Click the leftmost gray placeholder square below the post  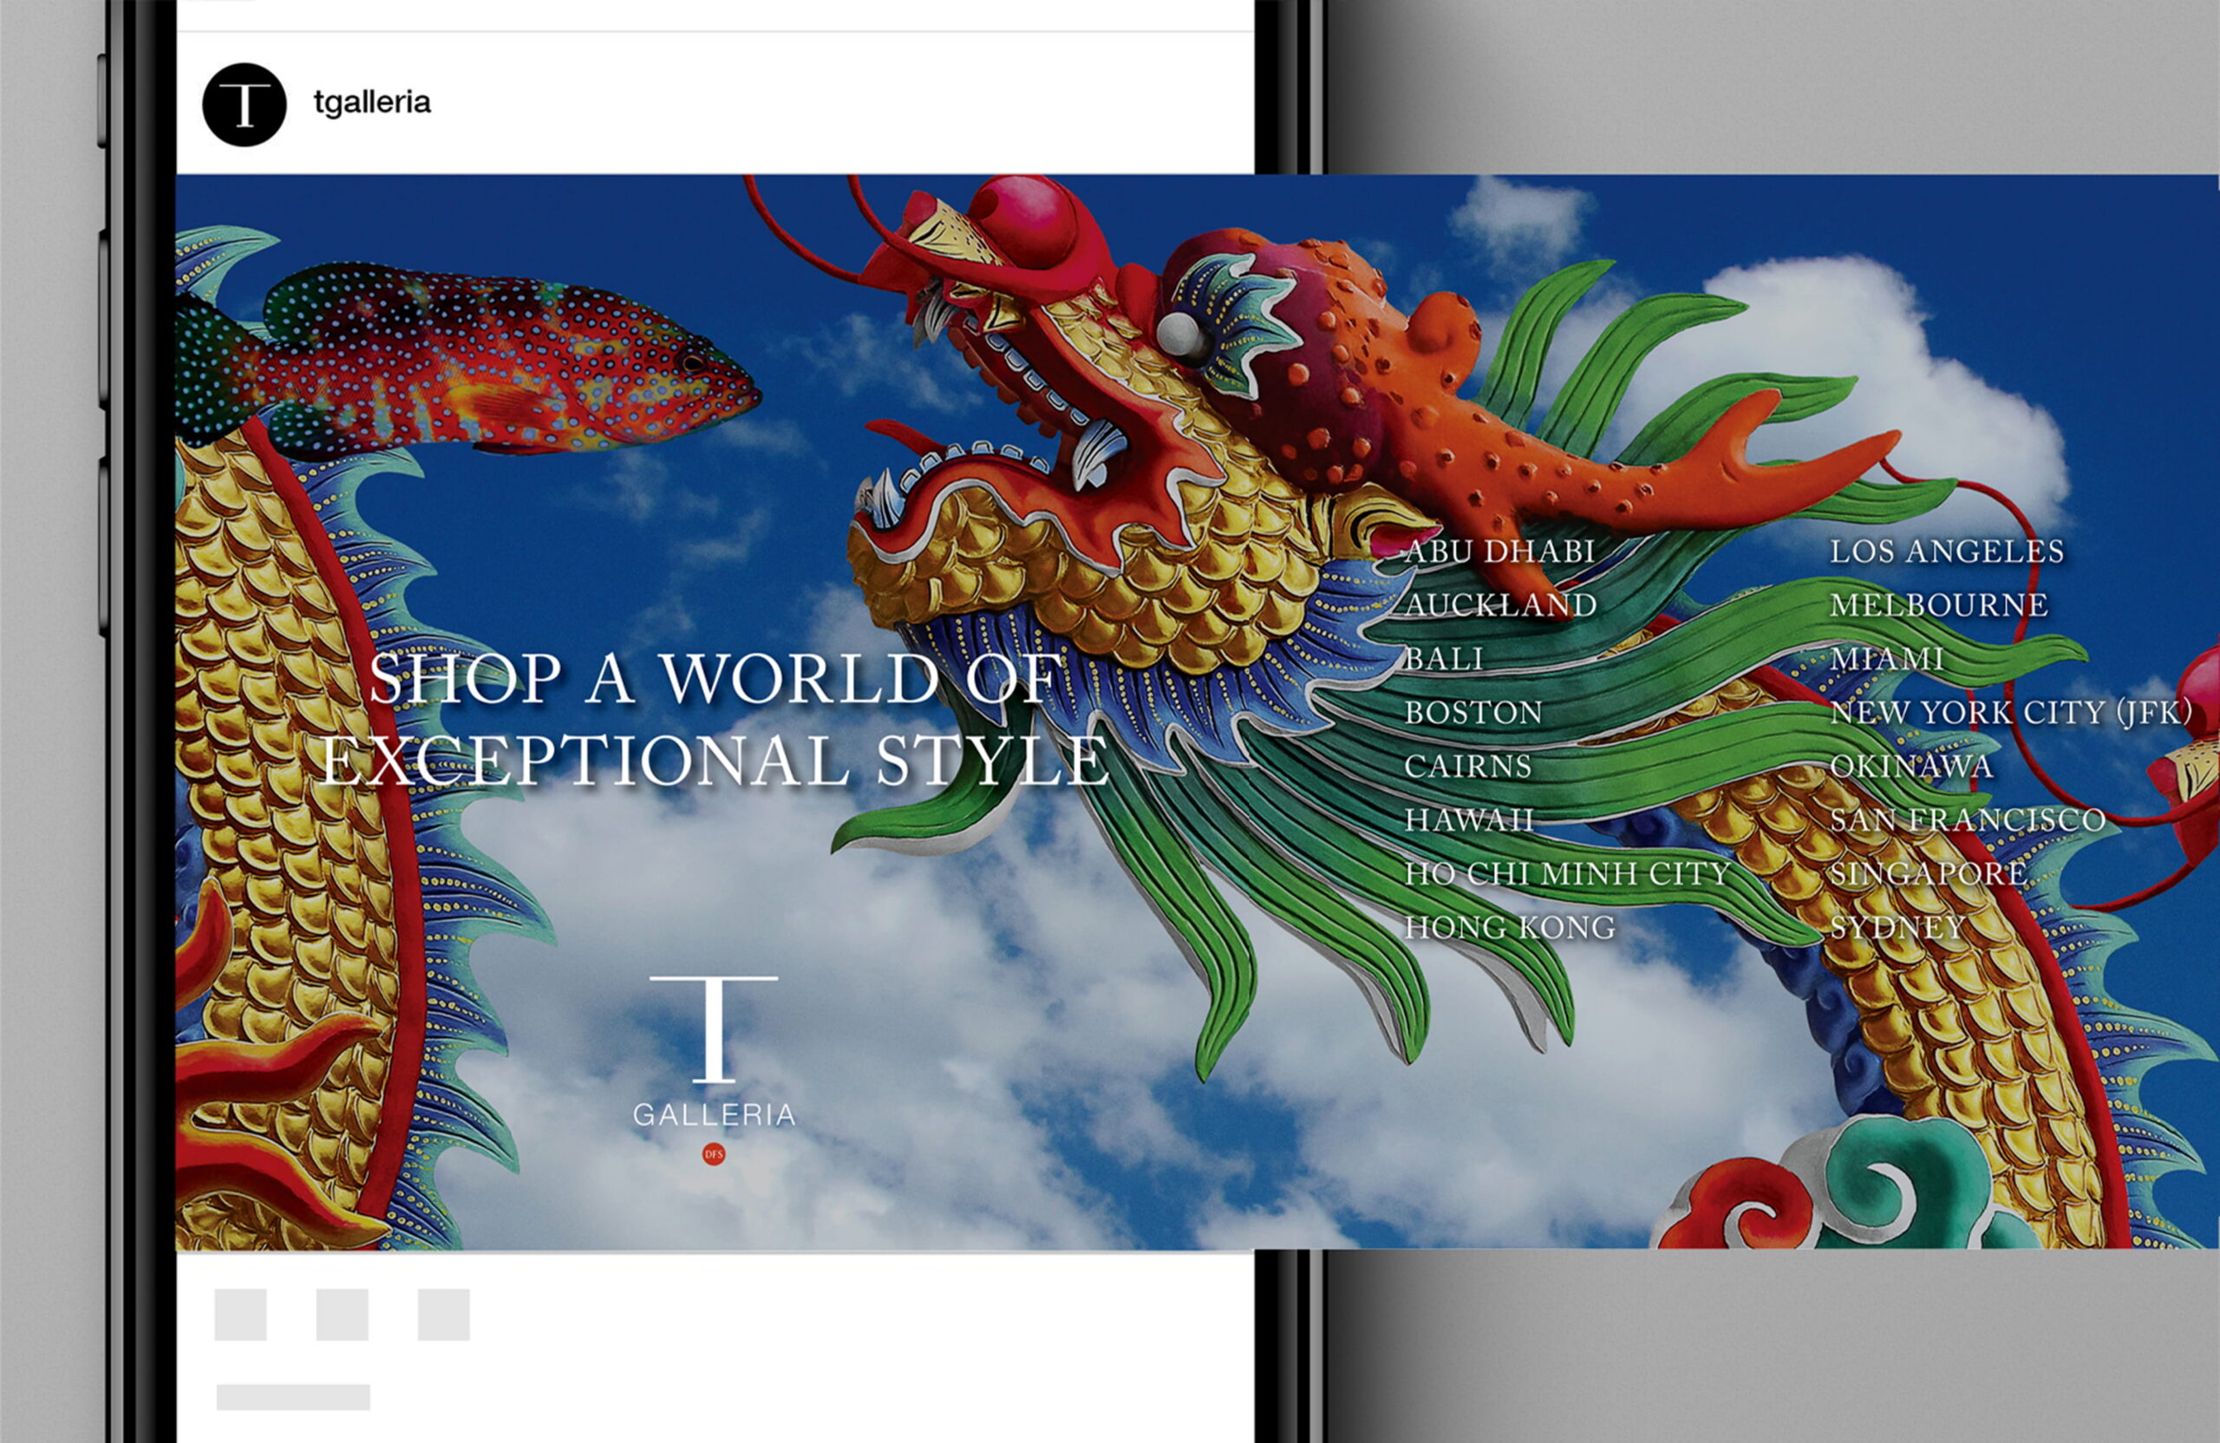coord(241,1315)
